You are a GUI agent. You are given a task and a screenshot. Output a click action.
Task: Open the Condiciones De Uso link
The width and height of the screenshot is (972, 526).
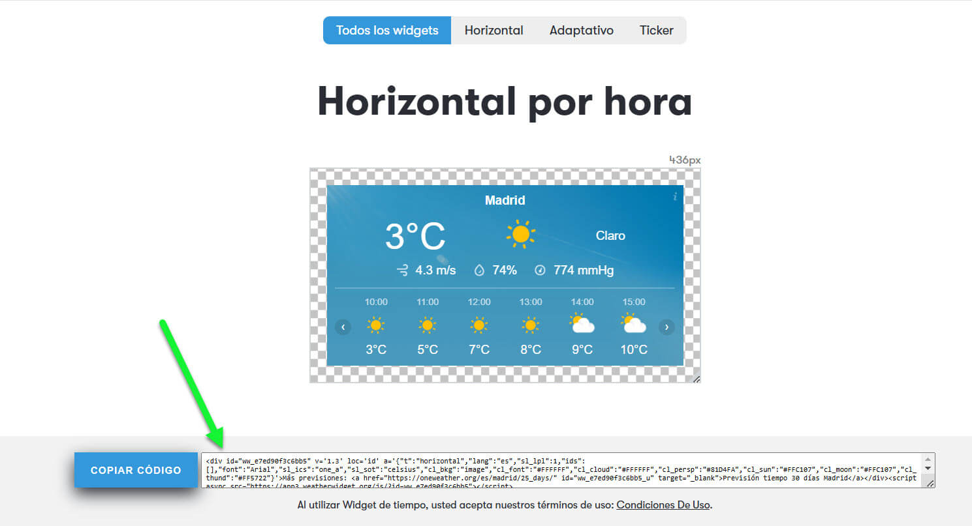click(663, 505)
